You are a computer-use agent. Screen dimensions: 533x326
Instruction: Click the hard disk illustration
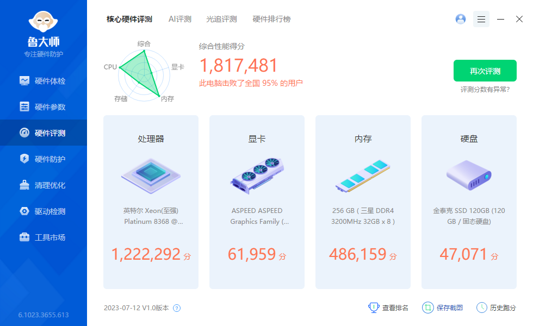coord(469,175)
